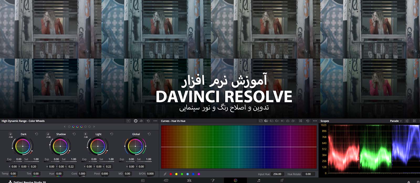Toggle Shadow zone falloff icon
Image resolution: width=420 pixels, height=183 pixels.
pyautogui.click(x=48, y=134)
